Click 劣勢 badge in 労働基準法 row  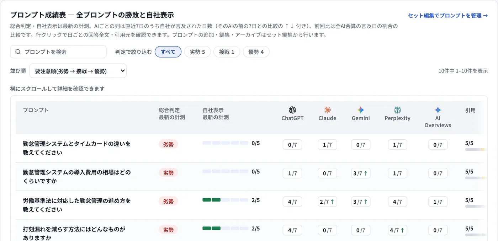[x=168, y=201]
